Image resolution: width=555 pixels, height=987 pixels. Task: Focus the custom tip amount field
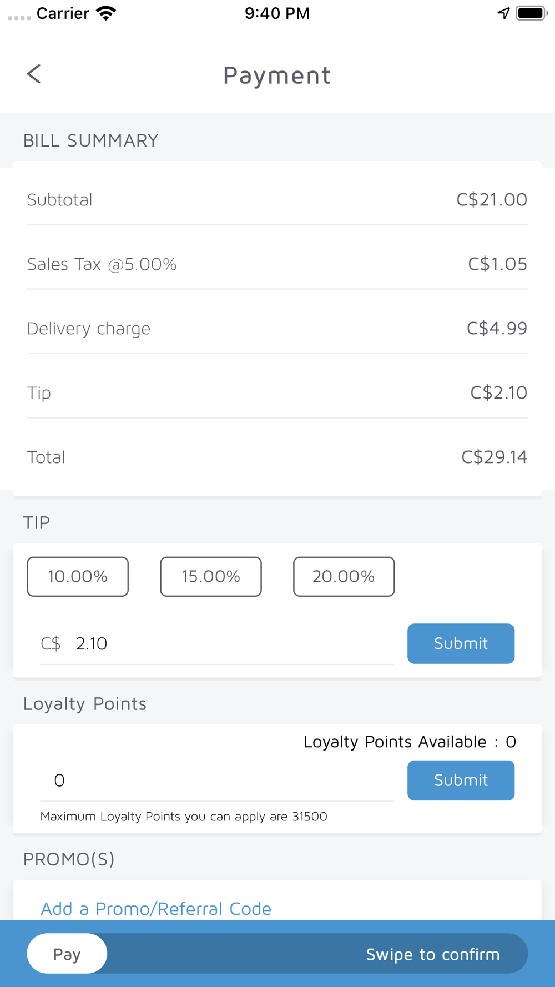coord(233,644)
